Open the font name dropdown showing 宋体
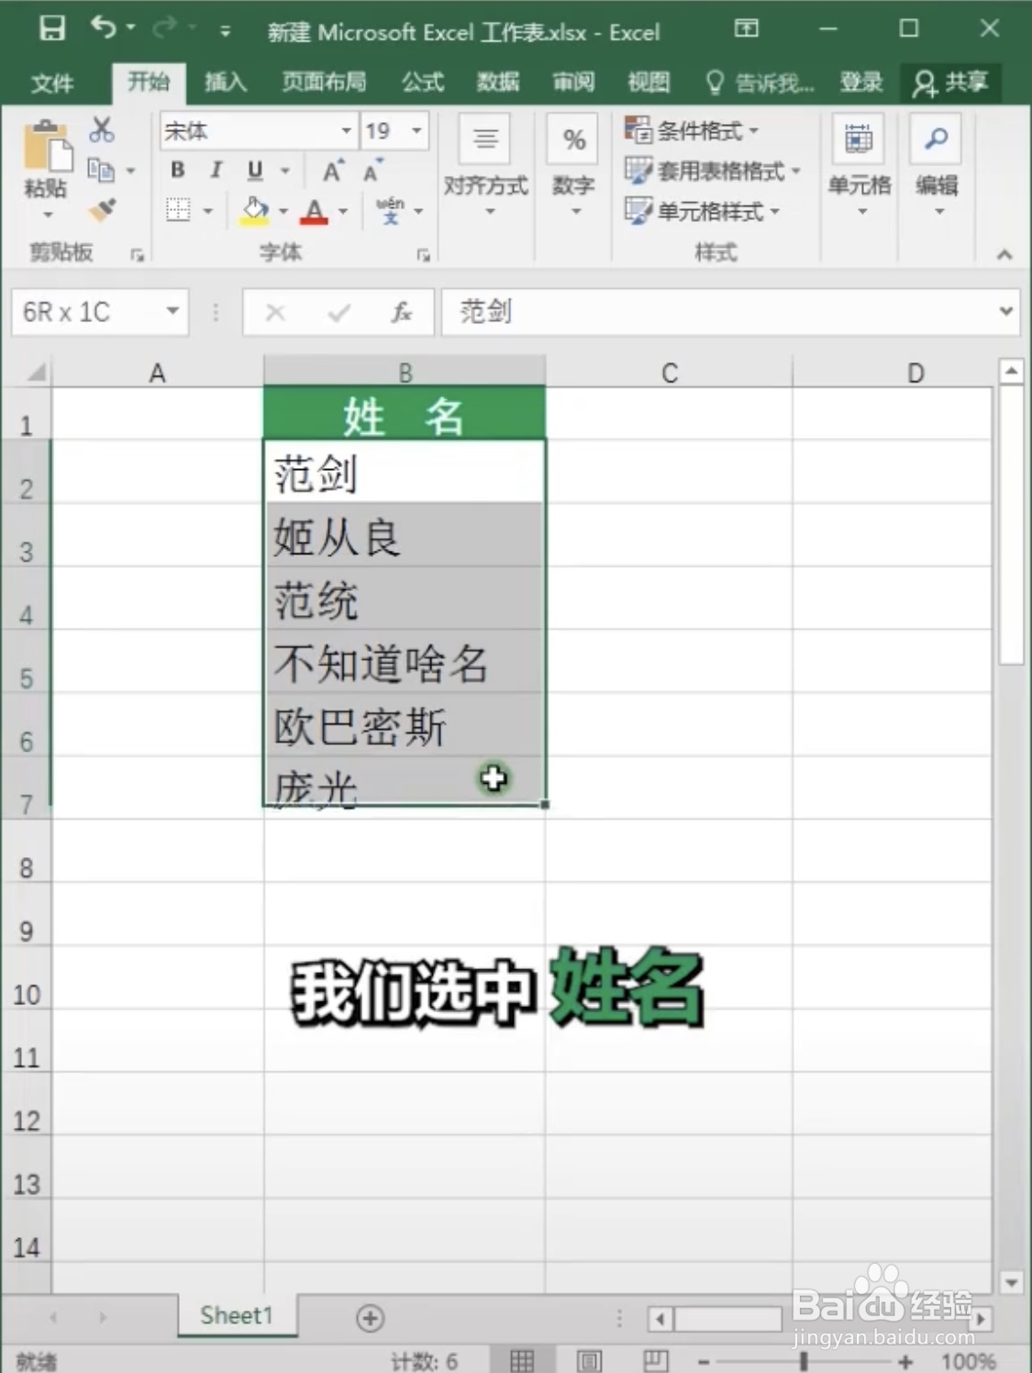Screen dimensions: 1032x1373 coord(347,131)
